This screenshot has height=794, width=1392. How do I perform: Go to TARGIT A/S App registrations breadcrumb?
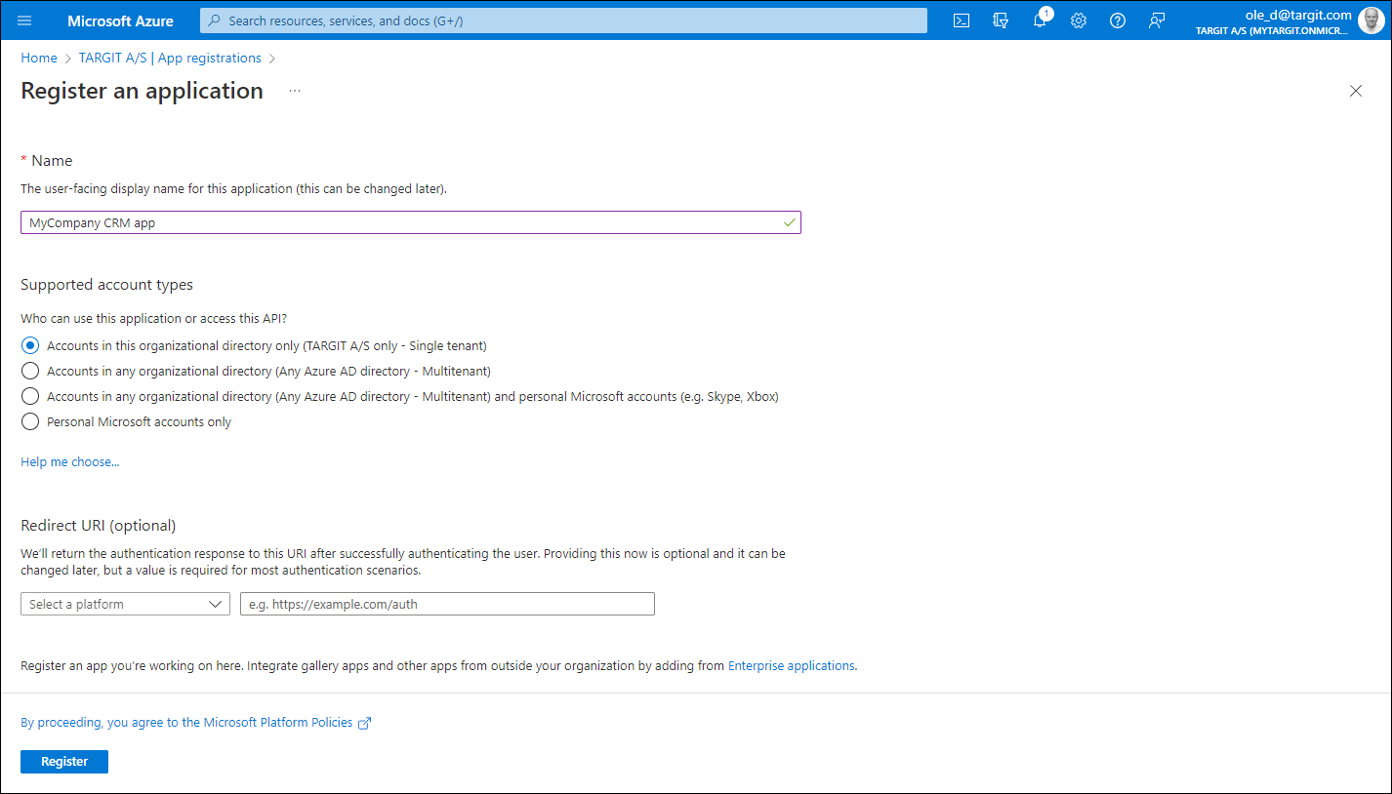170,58
